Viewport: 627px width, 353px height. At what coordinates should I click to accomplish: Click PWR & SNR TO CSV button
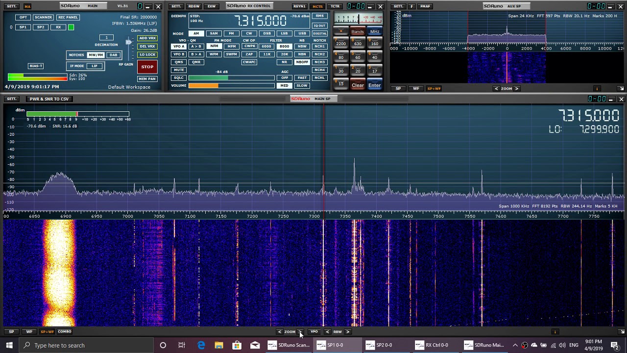(49, 99)
